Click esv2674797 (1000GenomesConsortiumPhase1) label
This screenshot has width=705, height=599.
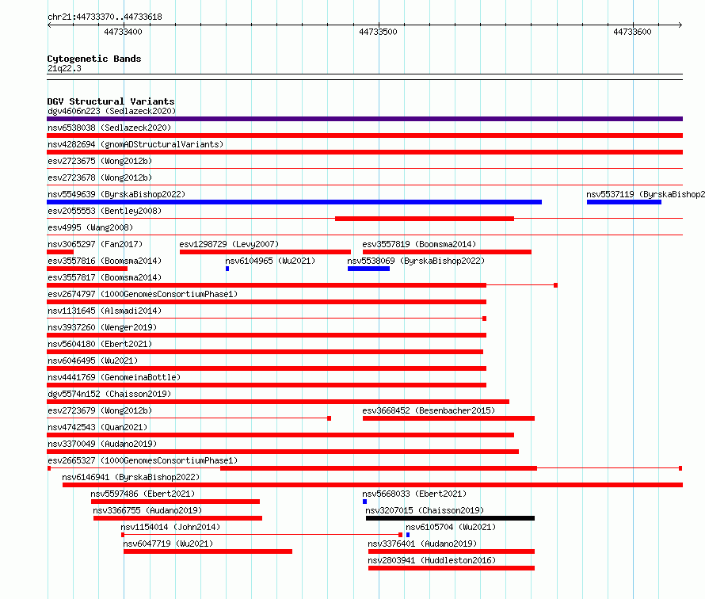point(143,294)
